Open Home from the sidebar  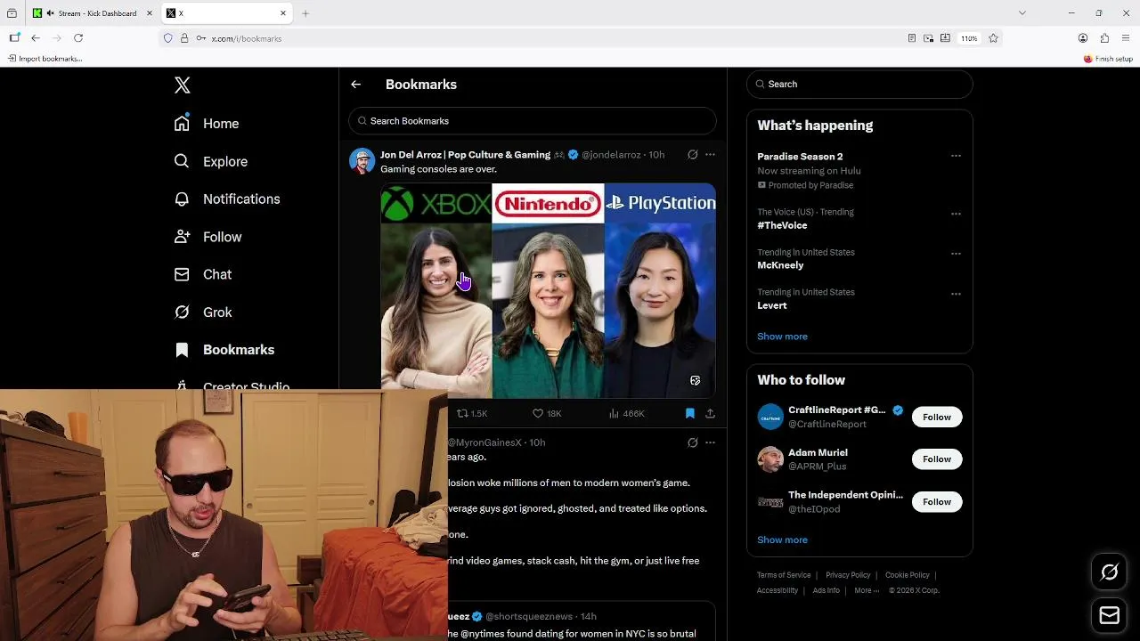(x=207, y=124)
